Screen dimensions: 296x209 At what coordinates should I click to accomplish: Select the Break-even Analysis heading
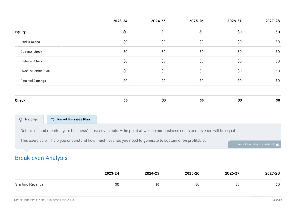tap(41, 158)
